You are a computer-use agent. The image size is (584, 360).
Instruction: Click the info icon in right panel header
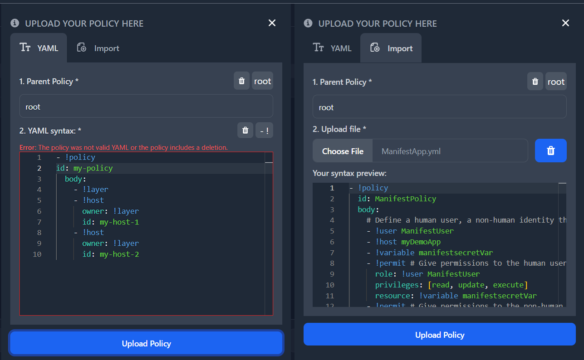[x=308, y=23]
